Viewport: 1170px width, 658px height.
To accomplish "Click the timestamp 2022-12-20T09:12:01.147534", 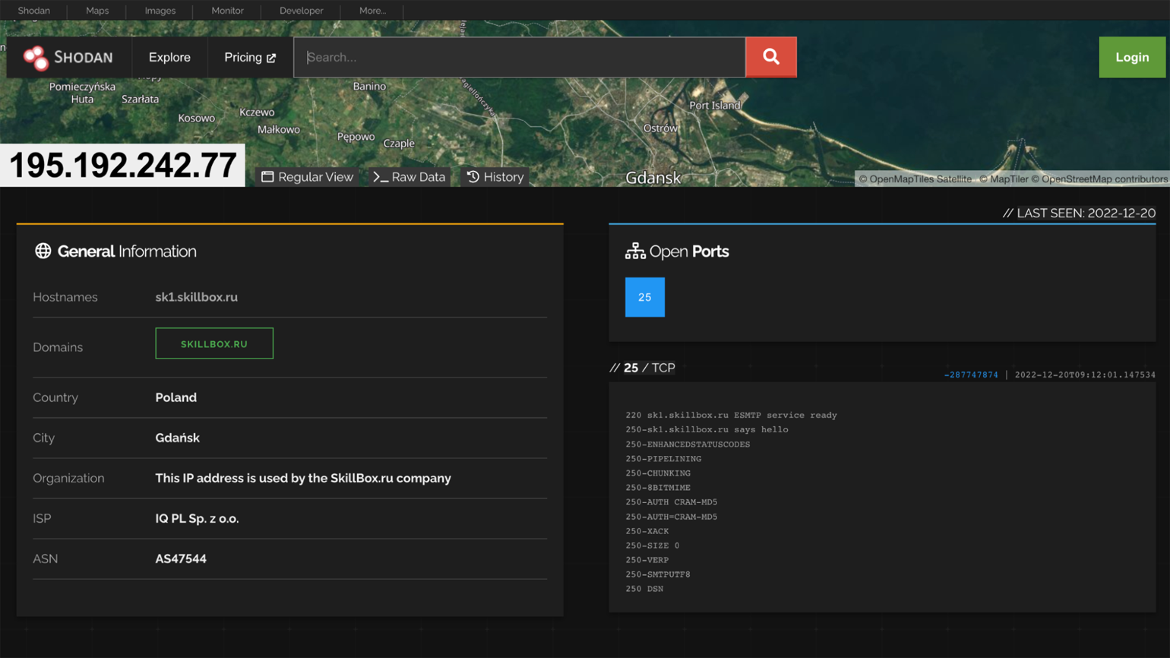I will pos(1085,375).
